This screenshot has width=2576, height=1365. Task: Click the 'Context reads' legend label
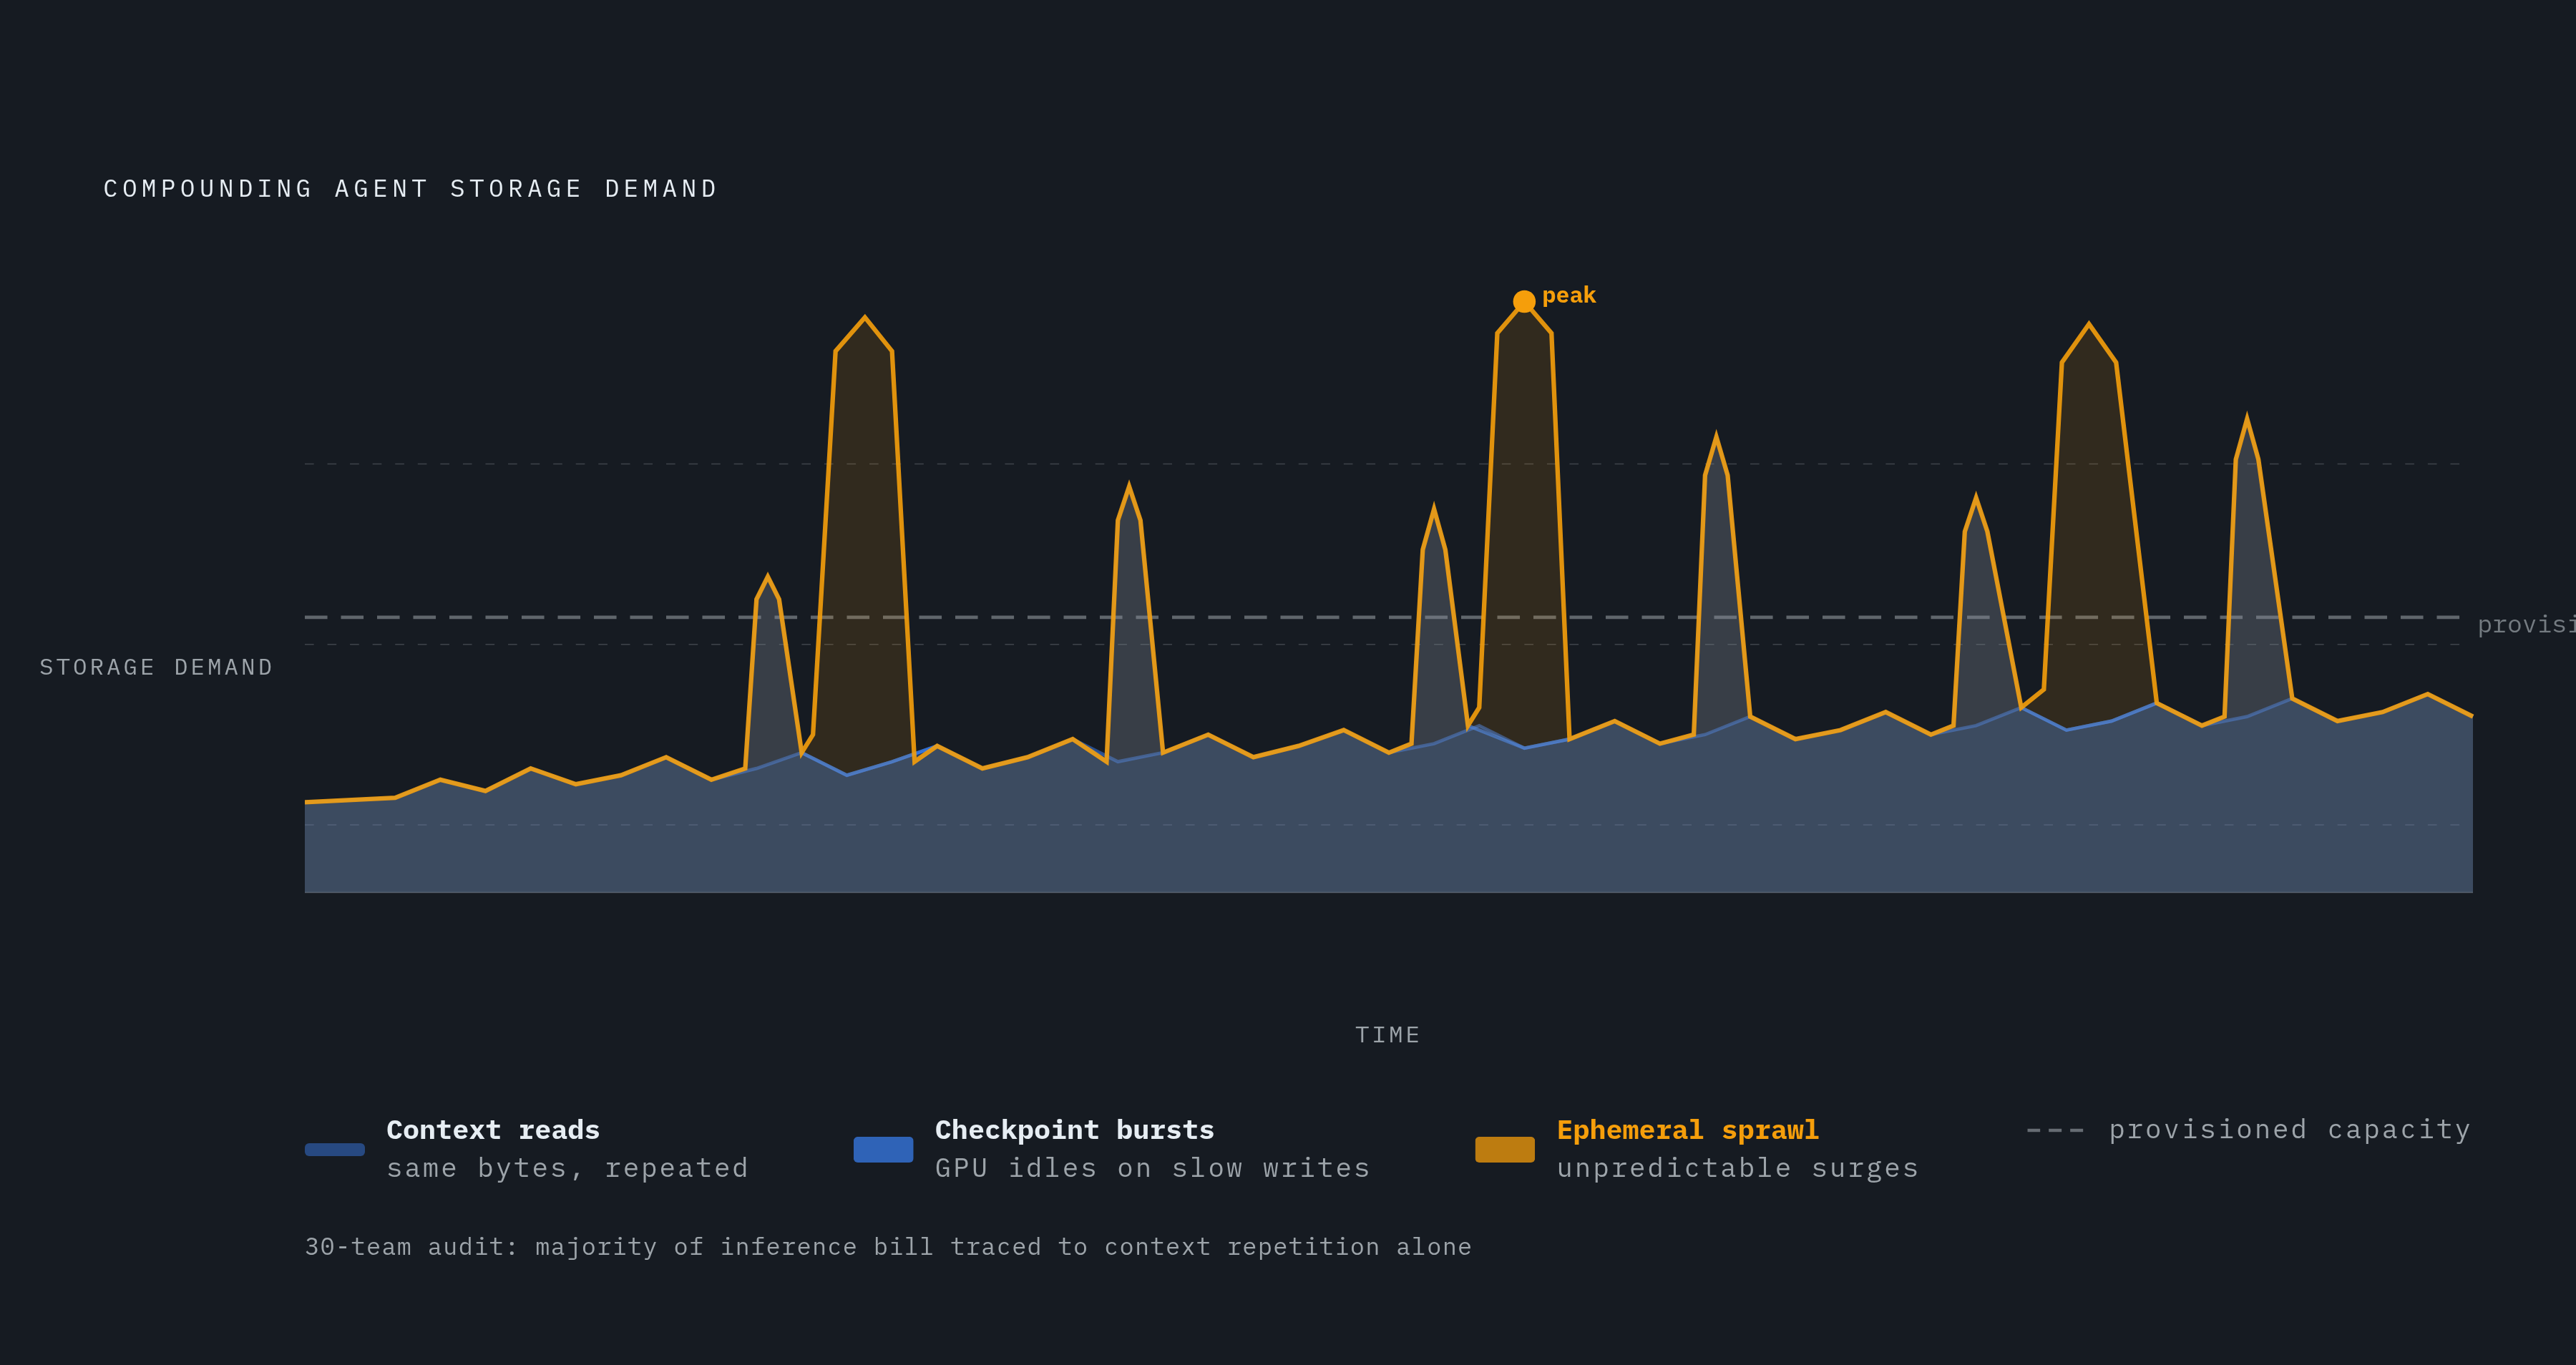tap(493, 1130)
